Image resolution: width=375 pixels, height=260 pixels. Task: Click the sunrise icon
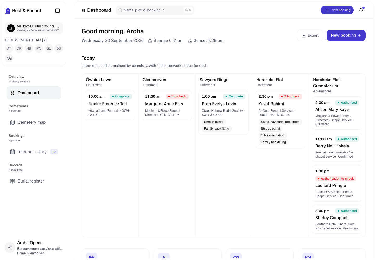[150, 41]
